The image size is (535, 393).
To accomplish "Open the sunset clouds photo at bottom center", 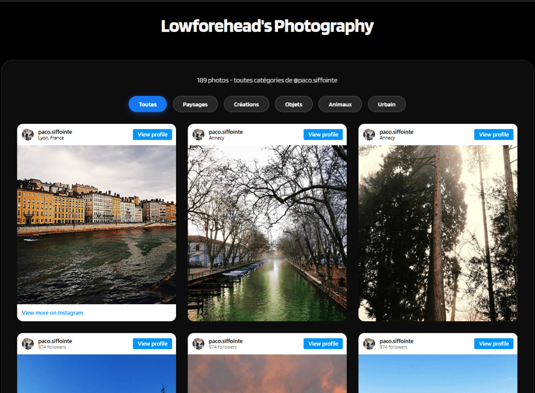I will coord(267,374).
